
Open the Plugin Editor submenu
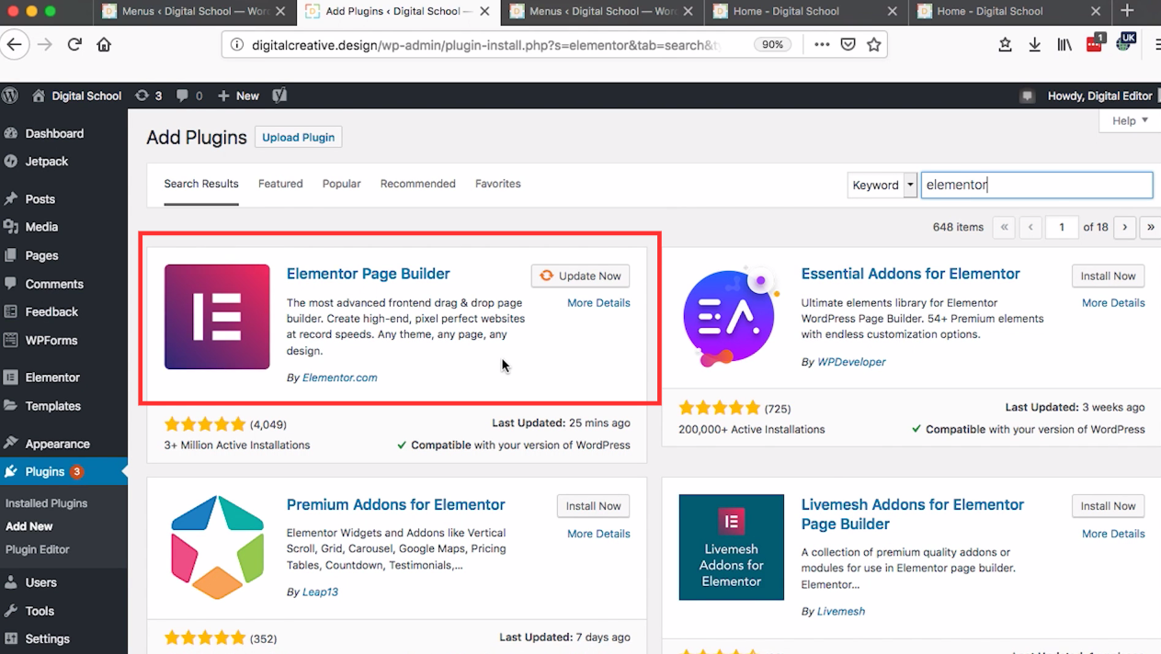coord(37,549)
